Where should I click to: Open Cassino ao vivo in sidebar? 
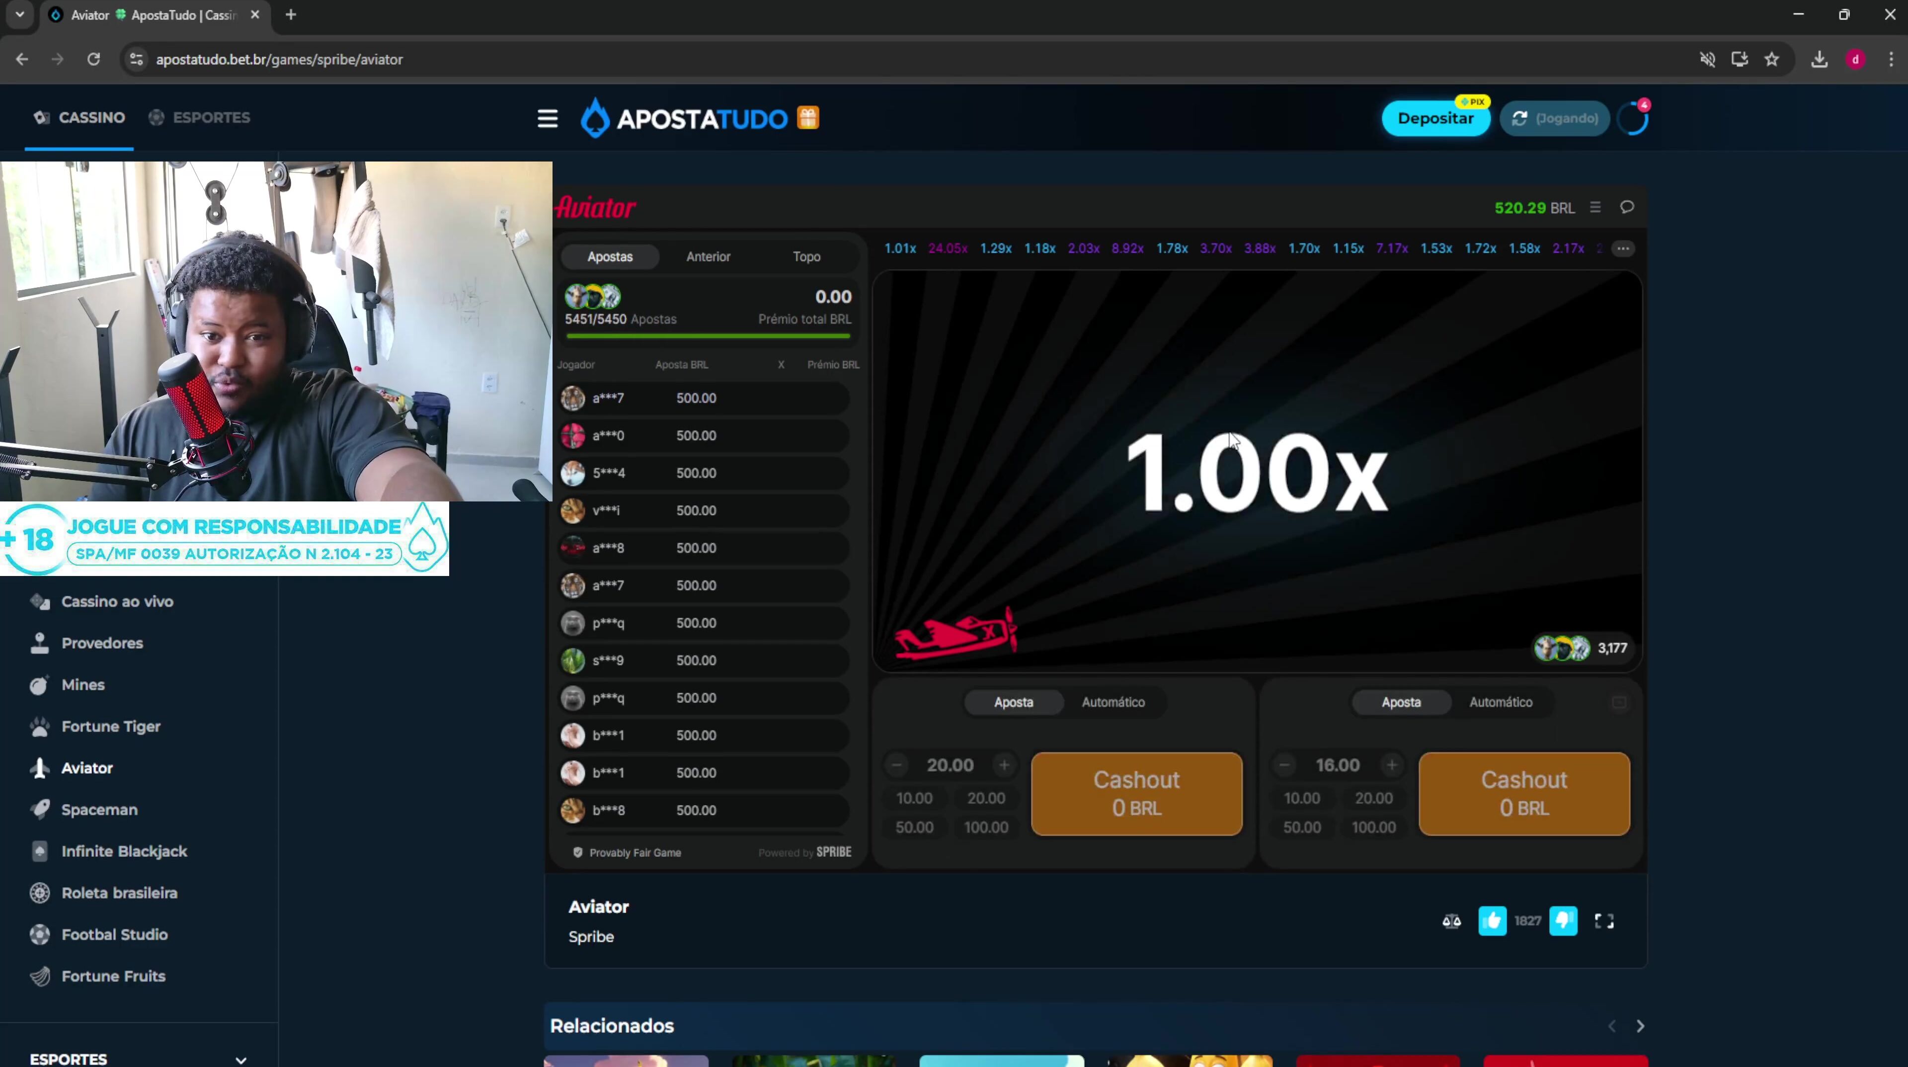(117, 602)
